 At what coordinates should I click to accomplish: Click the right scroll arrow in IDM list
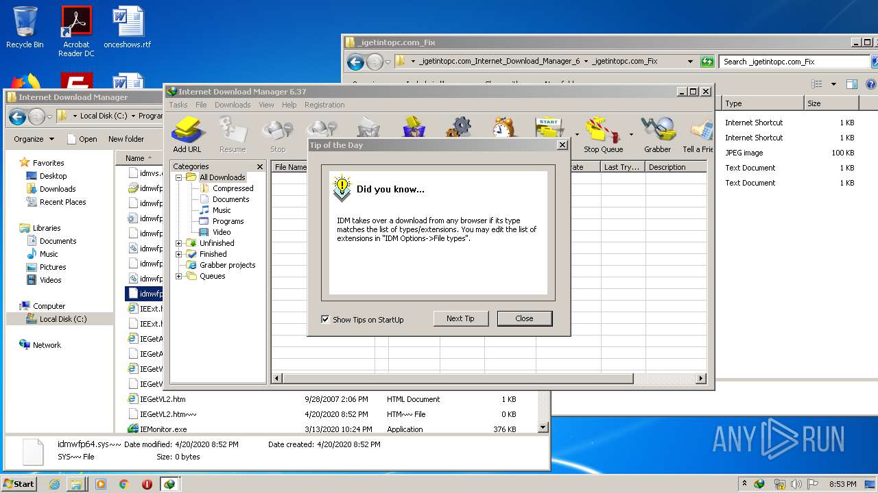pyautogui.click(x=701, y=378)
